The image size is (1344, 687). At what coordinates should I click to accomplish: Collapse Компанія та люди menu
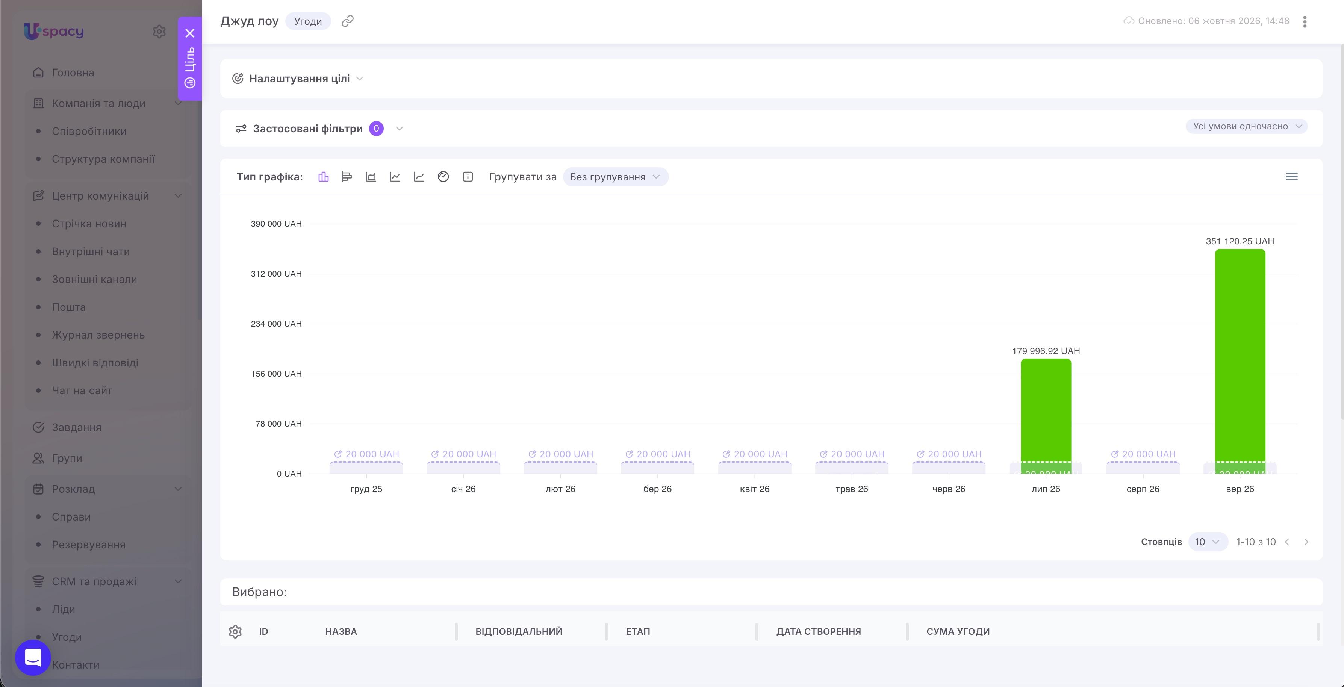[178, 103]
